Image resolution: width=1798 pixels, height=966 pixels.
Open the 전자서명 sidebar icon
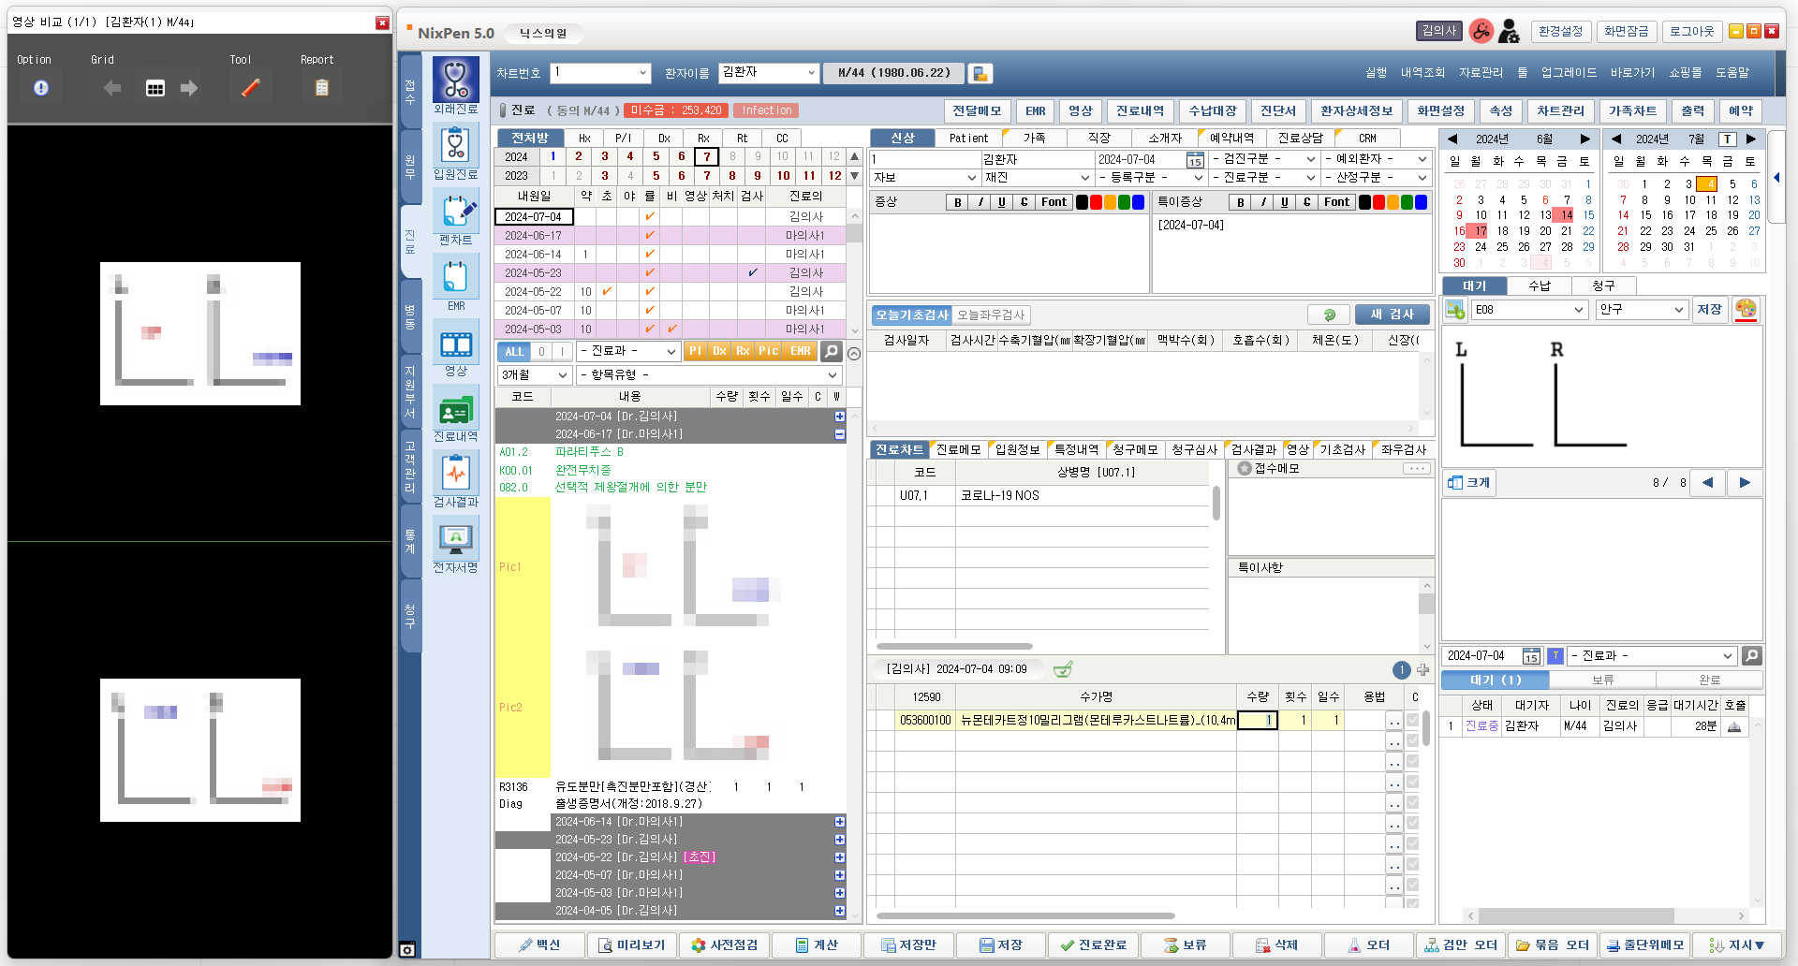tap(455, 539)
